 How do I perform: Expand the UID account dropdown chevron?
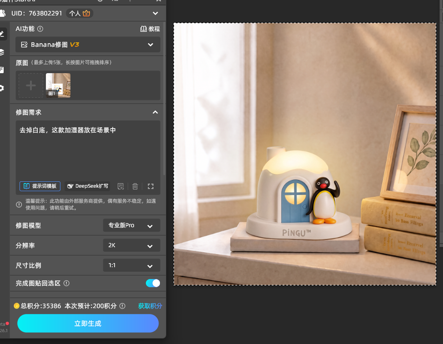pyautogui.click(x=155, y=13)
